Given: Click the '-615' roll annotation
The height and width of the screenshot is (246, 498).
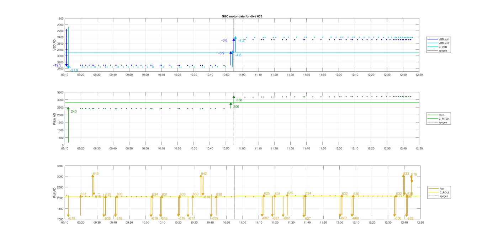Looking at the screenshot, I should click(97, 197).
